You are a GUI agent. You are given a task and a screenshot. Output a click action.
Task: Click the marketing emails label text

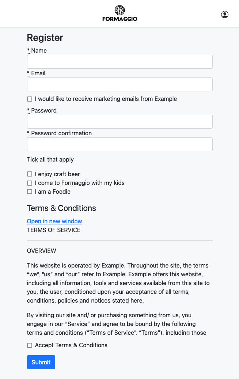click(x=106, y=99)
